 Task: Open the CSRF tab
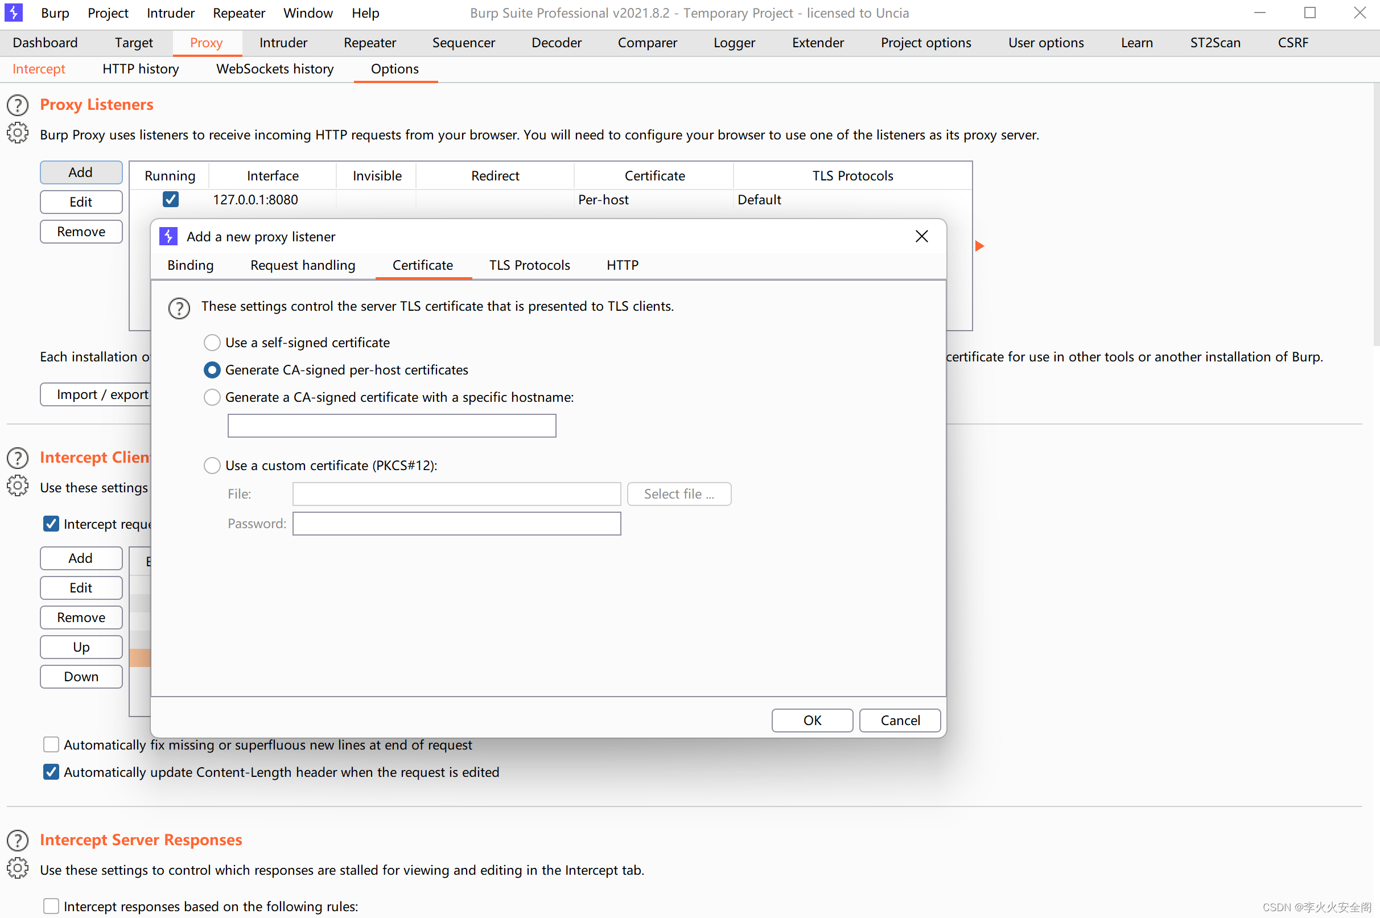1293,43
